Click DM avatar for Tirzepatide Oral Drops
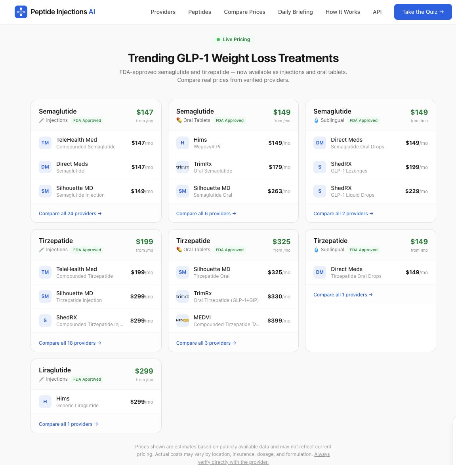 (320, 272)
